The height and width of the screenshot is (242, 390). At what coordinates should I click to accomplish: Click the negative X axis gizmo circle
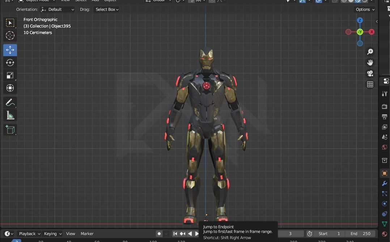point(348,32)
